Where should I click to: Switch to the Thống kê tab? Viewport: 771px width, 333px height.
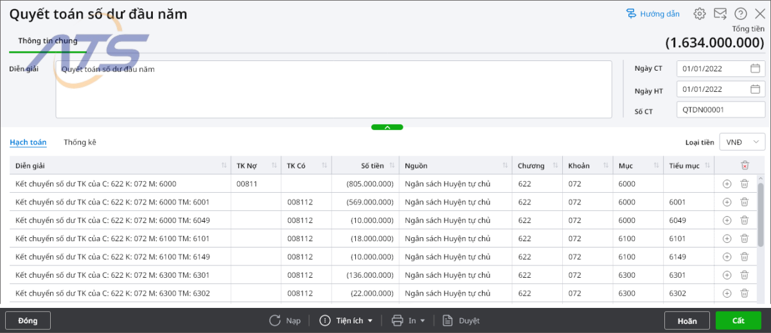(x=80, y=142)
